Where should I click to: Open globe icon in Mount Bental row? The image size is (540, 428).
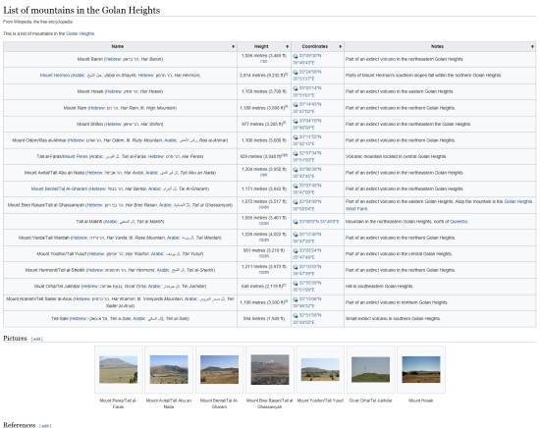pyautogui.click(x=296, y=186)
